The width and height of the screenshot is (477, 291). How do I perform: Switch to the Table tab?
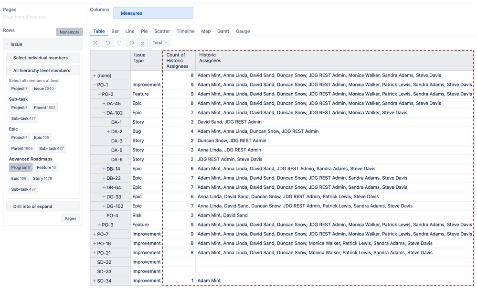(99, 31)
